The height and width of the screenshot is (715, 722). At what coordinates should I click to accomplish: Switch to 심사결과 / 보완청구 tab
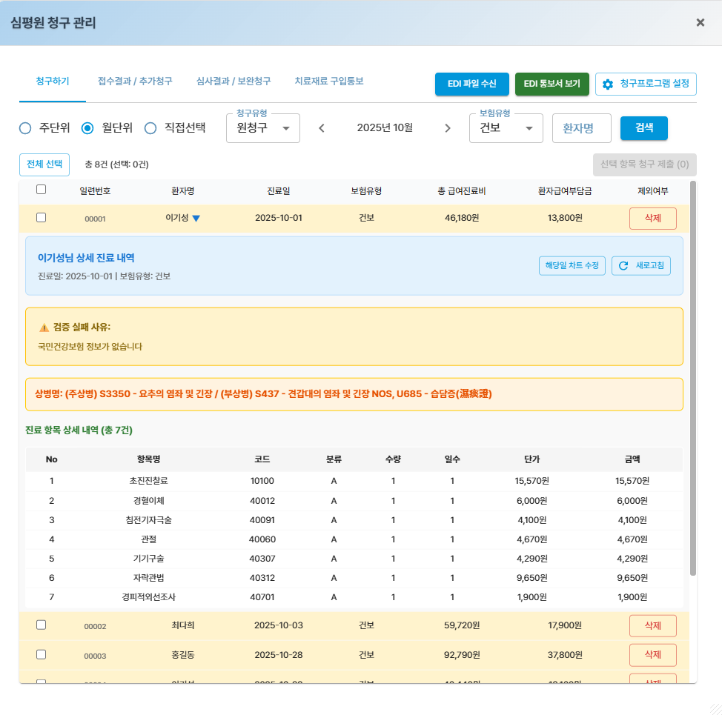point(234,81)
